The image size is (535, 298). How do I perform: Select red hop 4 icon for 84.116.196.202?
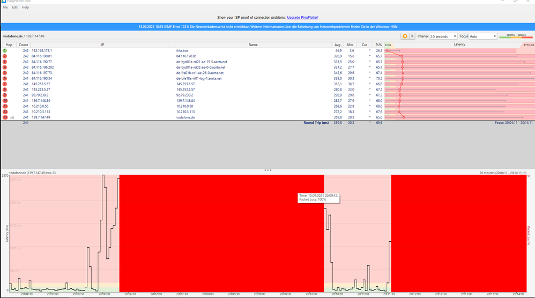click(5, 67)
